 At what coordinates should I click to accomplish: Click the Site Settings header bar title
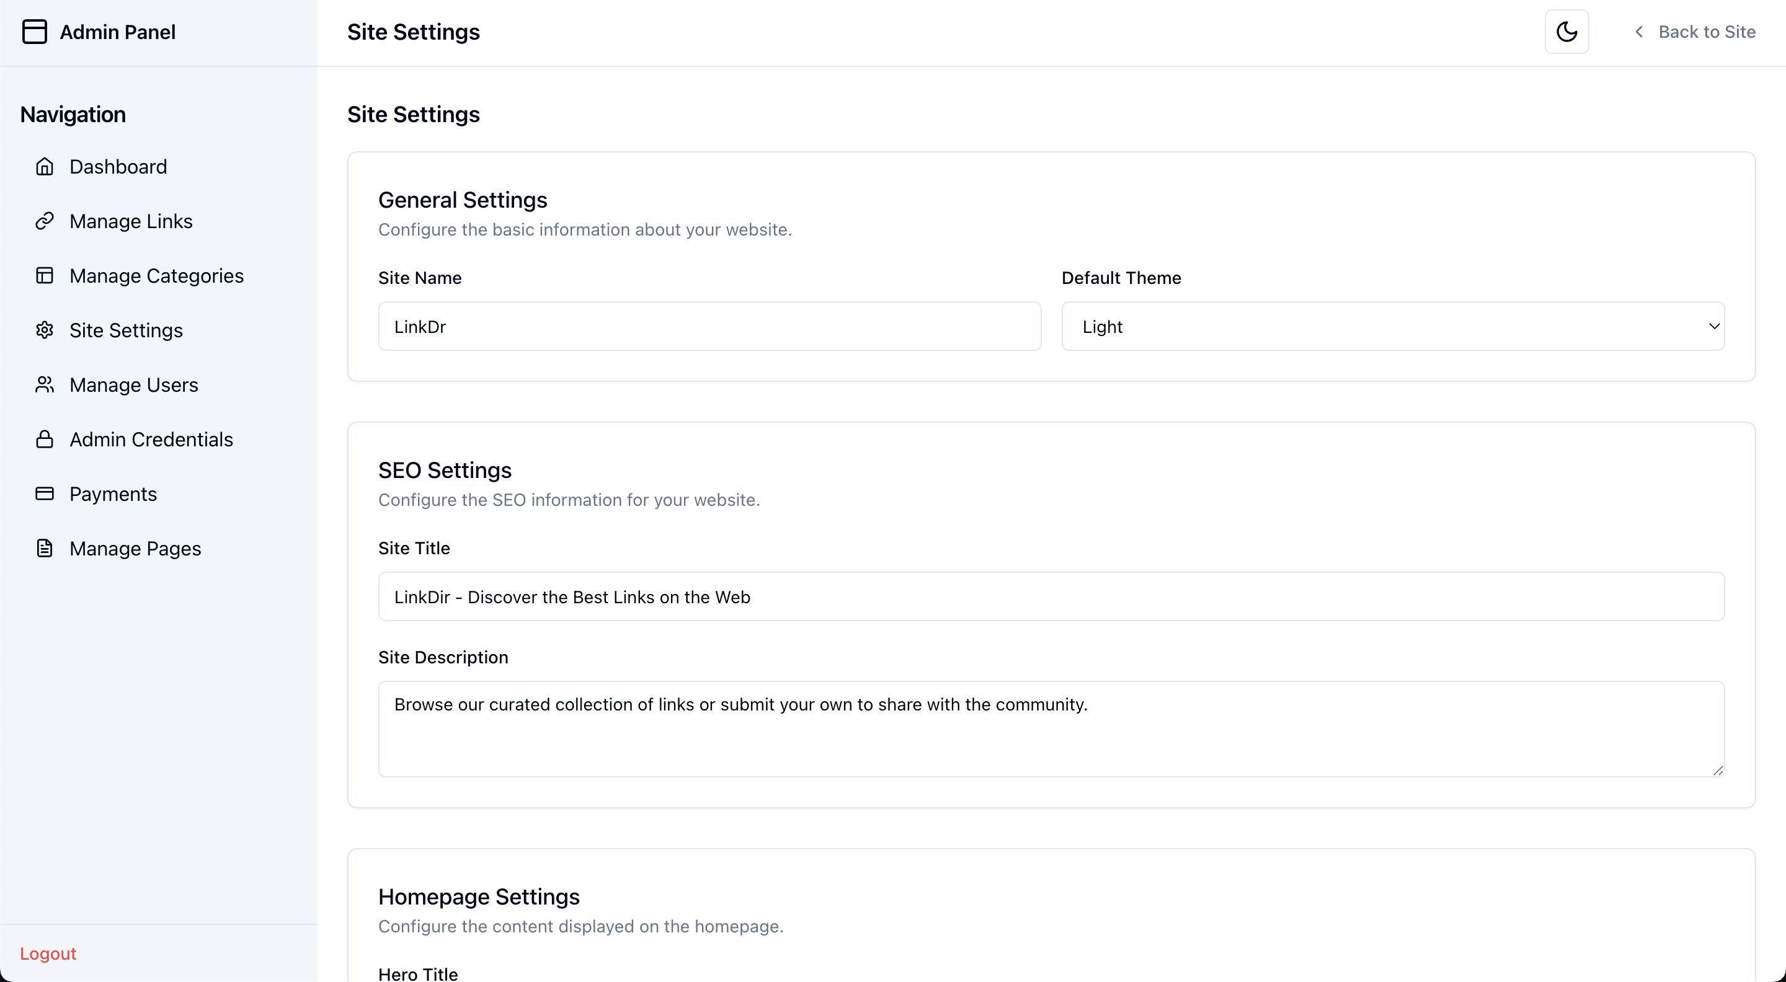[x=413, y=32]
